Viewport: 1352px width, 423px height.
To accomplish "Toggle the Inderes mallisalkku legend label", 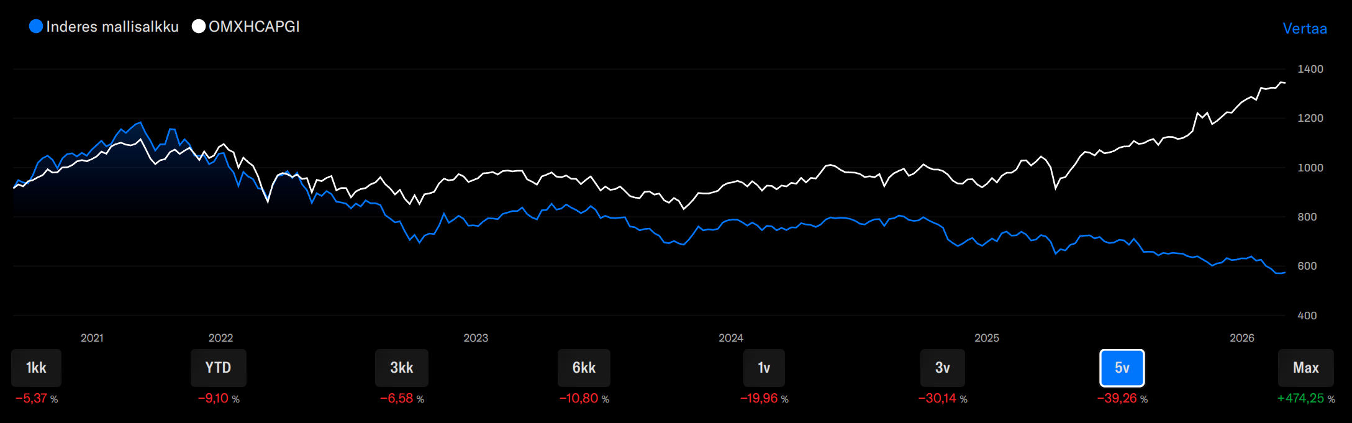I will [112, 27].
